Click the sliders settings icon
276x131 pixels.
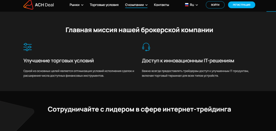click(27, 47)
